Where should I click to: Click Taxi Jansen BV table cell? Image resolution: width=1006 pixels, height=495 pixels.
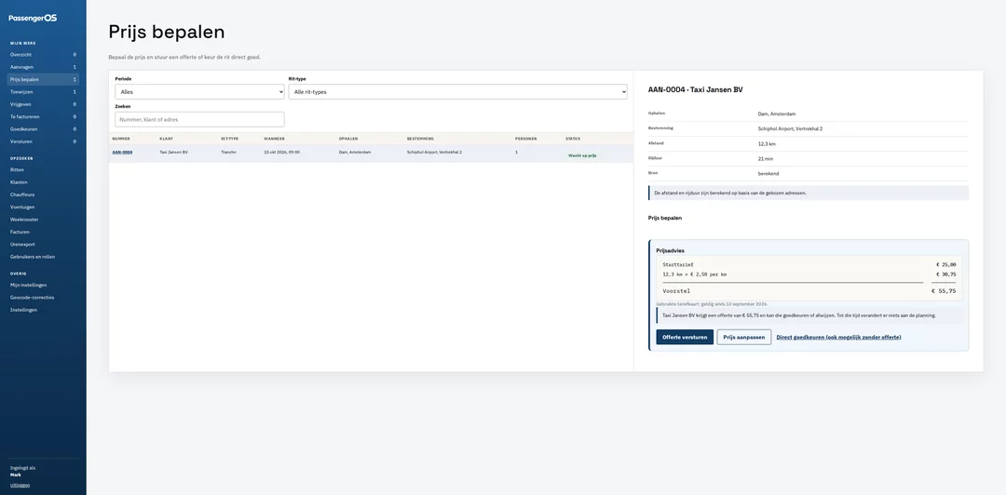[174, 152]
